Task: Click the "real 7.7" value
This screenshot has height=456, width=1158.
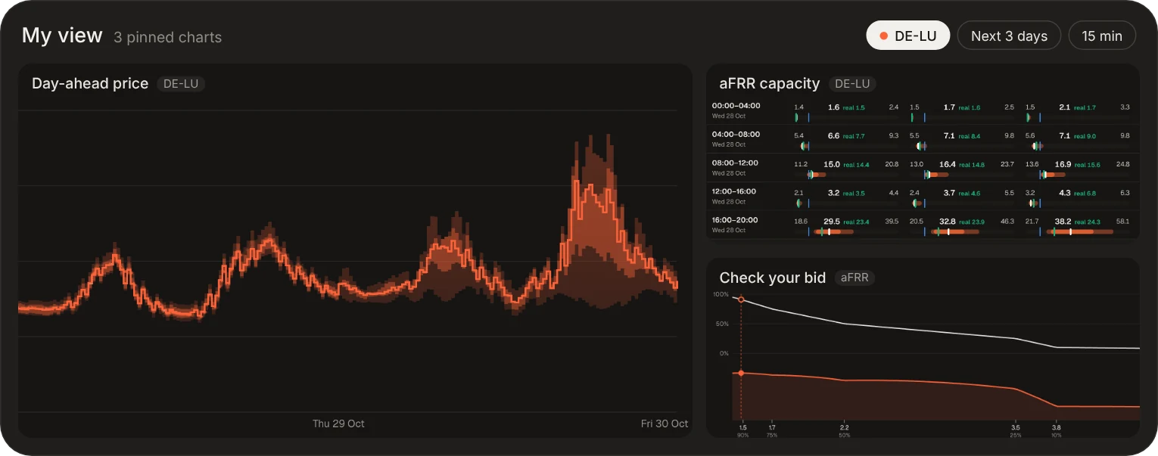Action: pos(854,136)
